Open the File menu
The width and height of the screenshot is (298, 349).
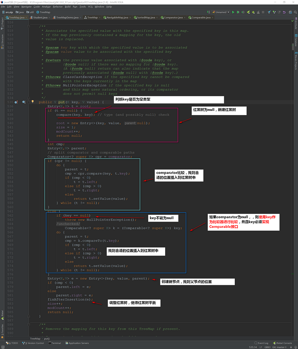coord(3,7)
